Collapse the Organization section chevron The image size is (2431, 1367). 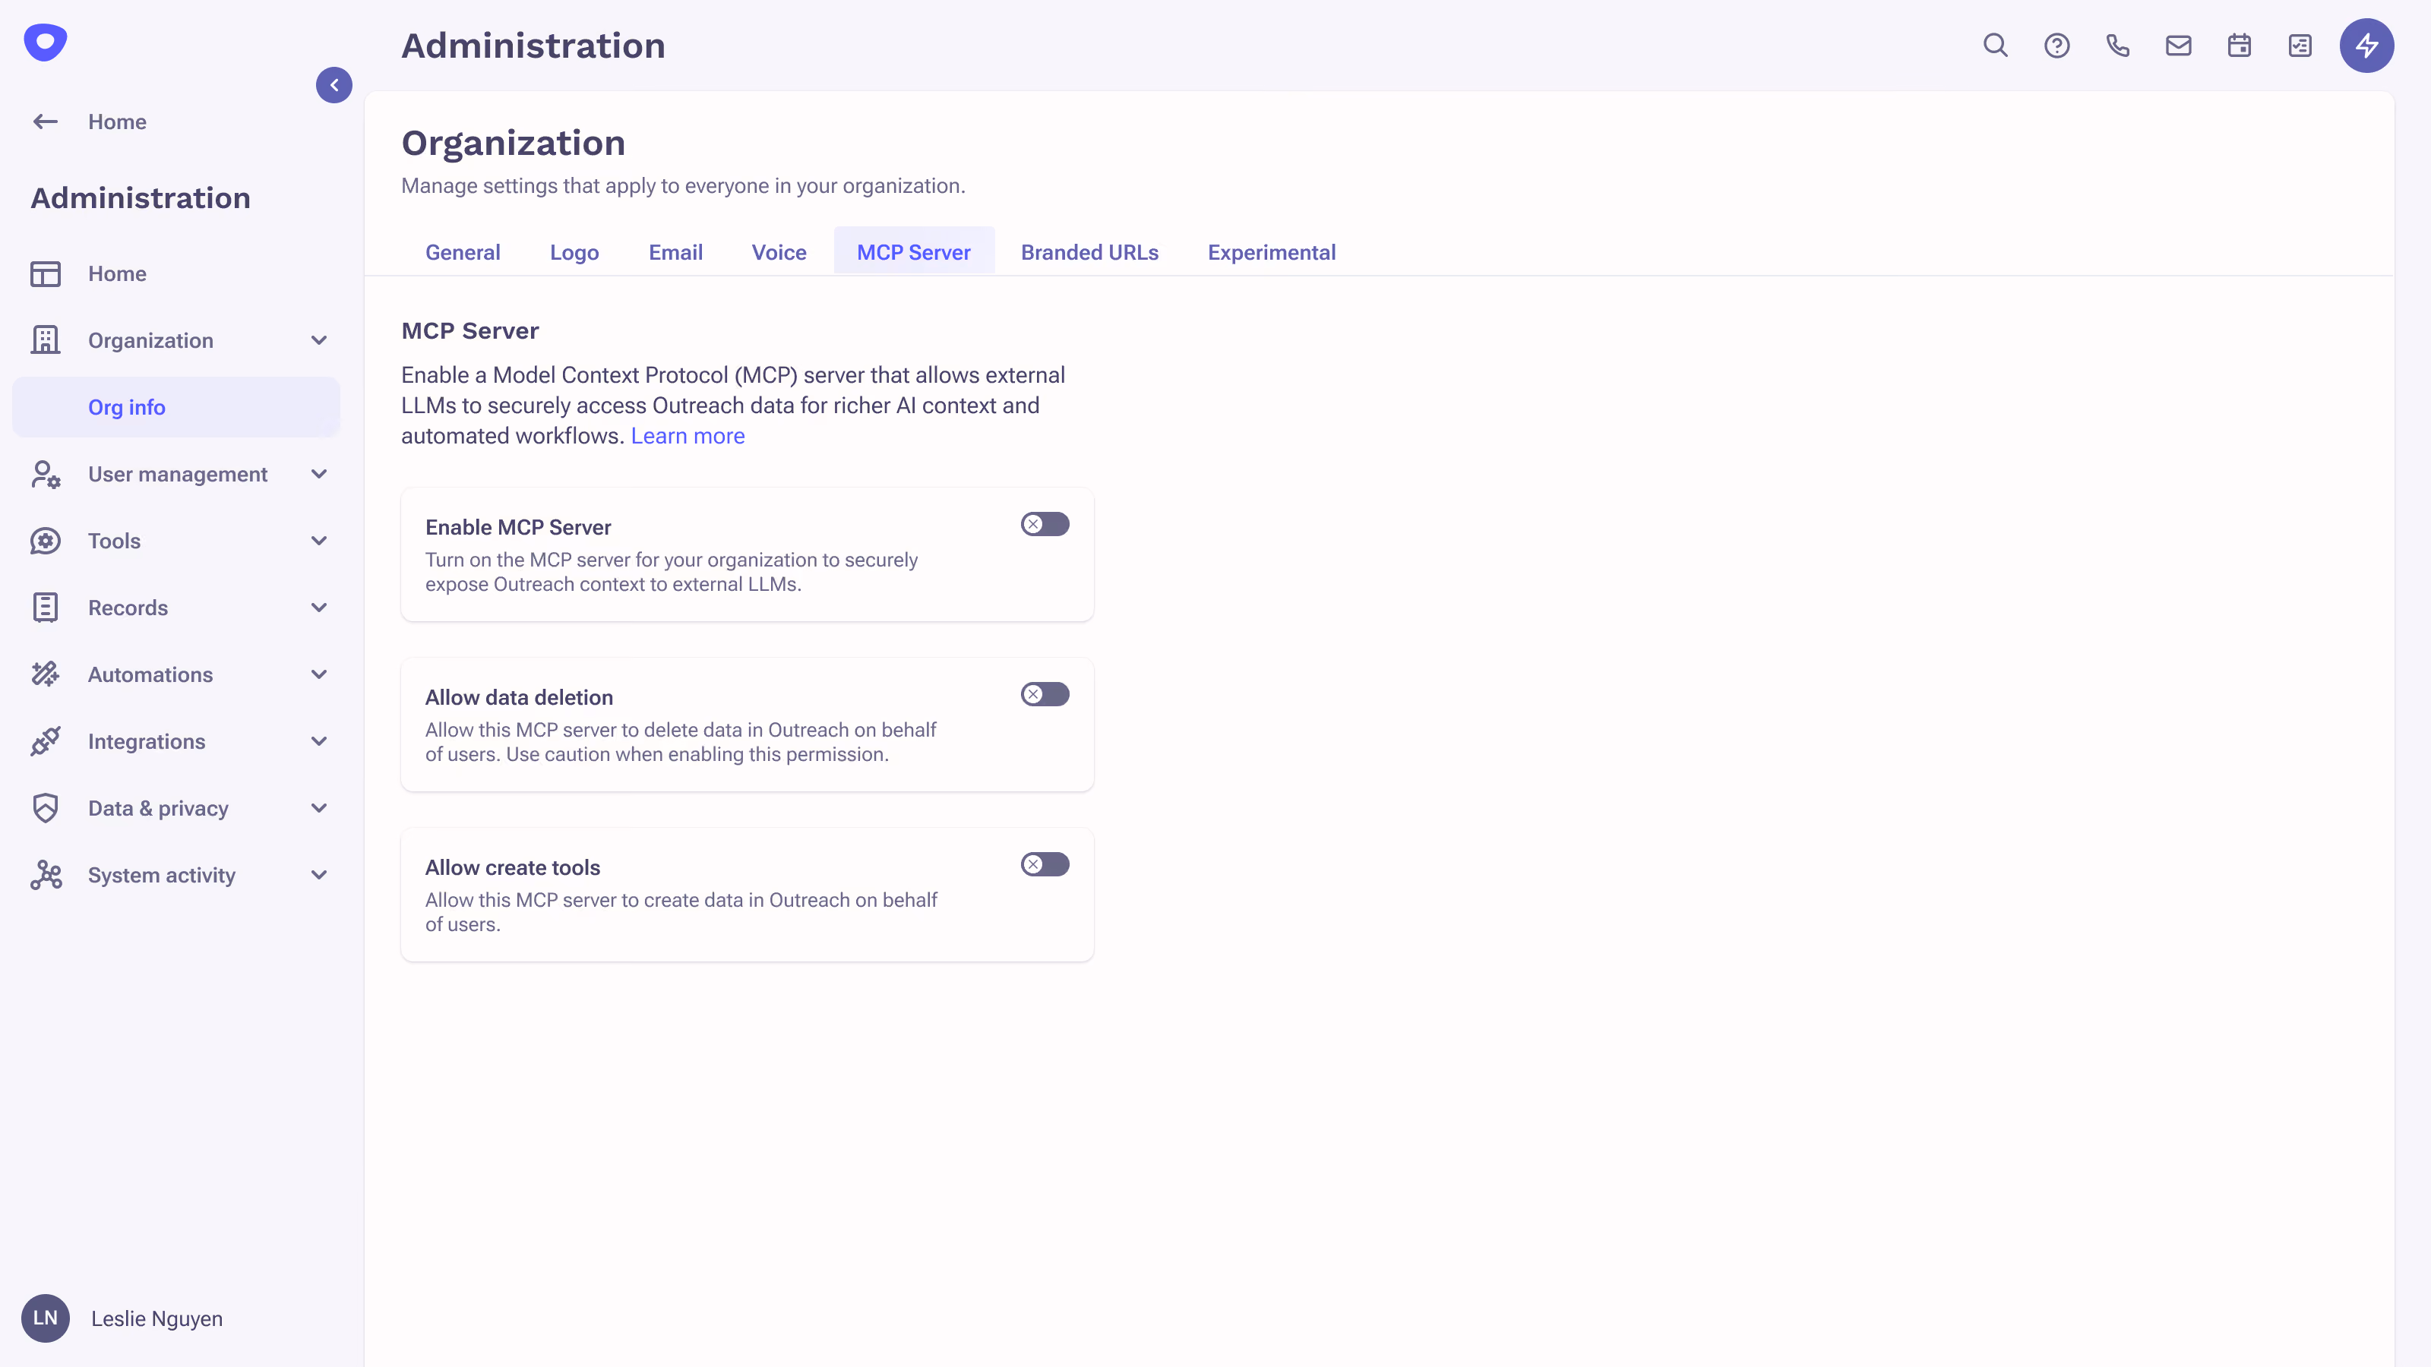point(319,340)
